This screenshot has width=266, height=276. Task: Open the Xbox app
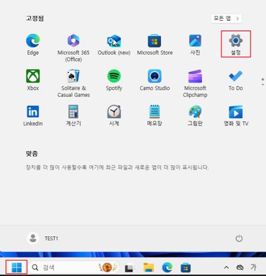(x=33, y=80)
